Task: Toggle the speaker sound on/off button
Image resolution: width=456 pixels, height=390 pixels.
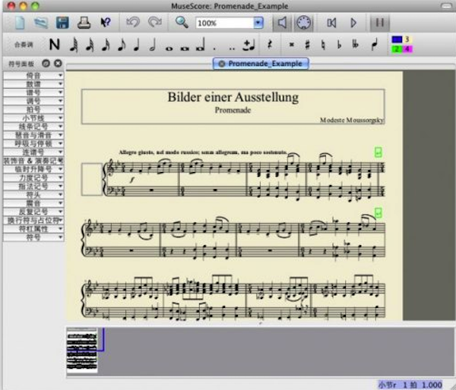Action: pyautogui.click(x=282, y=23)
